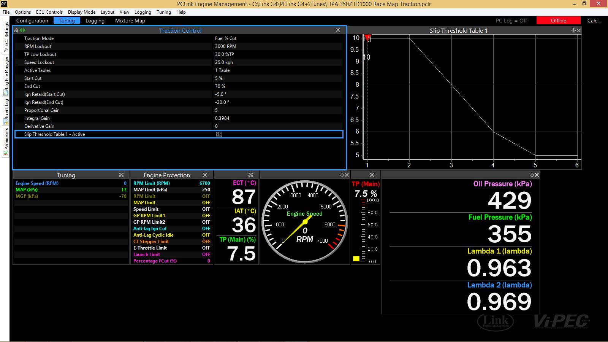Select the Anti-lag Ign Cut row
The height and width of the screenshot is (342, 608).
(171, 229)
